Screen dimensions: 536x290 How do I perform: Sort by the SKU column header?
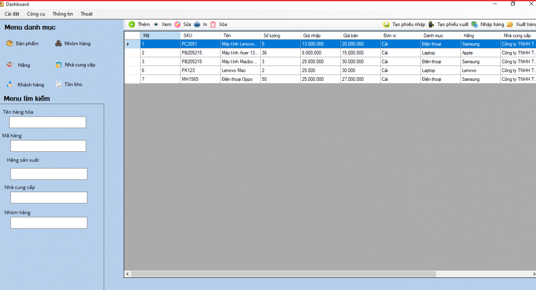(200, 35)
